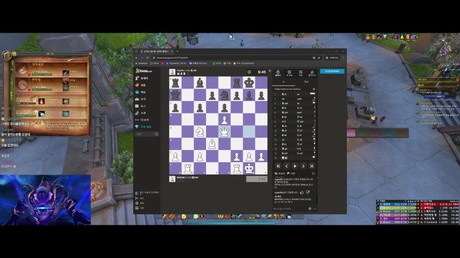Click the blue button at top right
Screen dimensions: 460x258
[x=332, y=71]
